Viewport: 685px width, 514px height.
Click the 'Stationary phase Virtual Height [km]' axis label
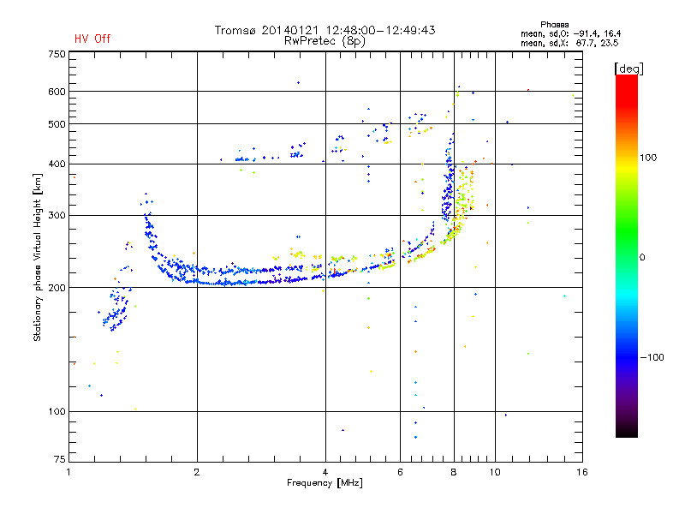38,257
